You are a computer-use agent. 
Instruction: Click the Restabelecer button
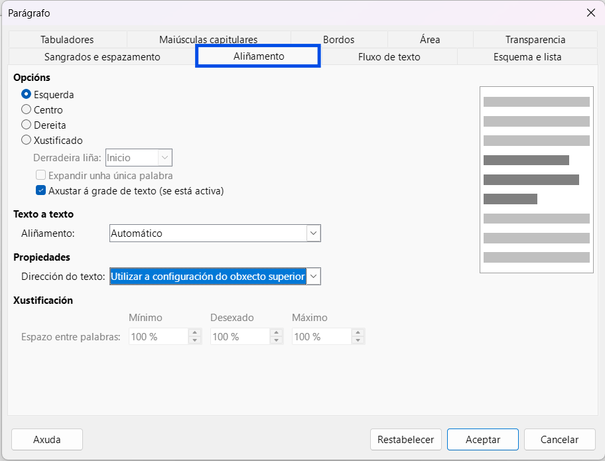(405, 439)
